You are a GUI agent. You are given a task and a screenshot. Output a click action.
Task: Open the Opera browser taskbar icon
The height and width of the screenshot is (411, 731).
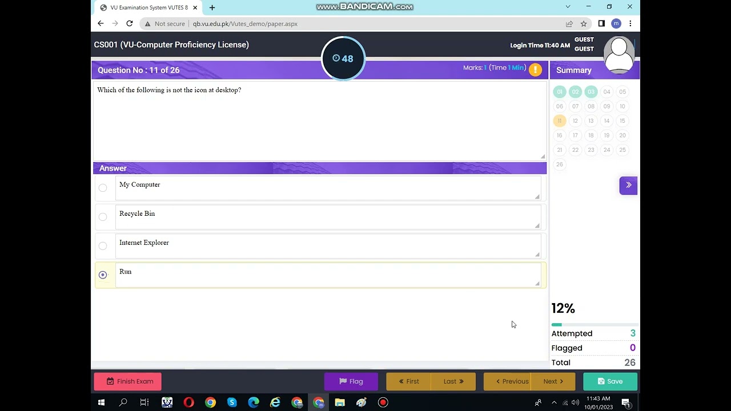coord(188,402)
